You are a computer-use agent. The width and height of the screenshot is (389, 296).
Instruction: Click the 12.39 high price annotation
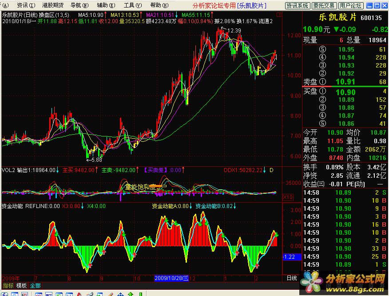[x=231, y=30]
